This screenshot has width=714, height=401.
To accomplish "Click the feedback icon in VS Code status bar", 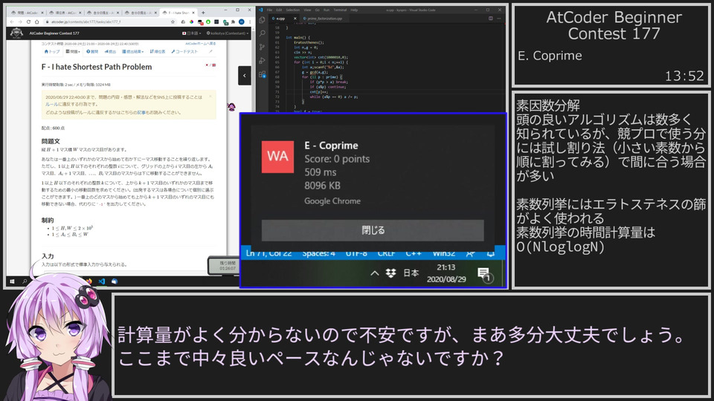I will pos(470,253).
